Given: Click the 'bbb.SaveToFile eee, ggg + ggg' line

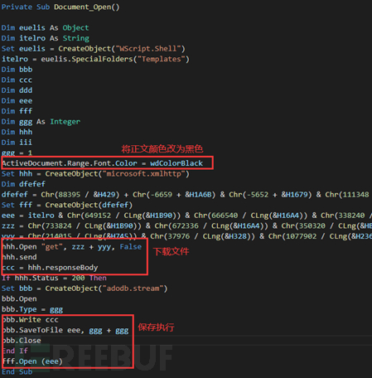Looking at the screenshot, I should click(x=65, y=330).
